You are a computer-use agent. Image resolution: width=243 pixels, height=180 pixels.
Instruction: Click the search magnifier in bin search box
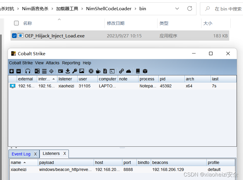tap(208, 8)
